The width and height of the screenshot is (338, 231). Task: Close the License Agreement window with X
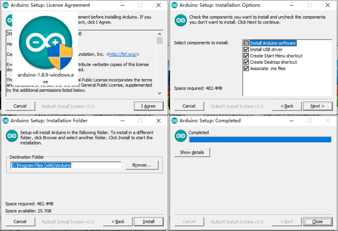(159, 5)
